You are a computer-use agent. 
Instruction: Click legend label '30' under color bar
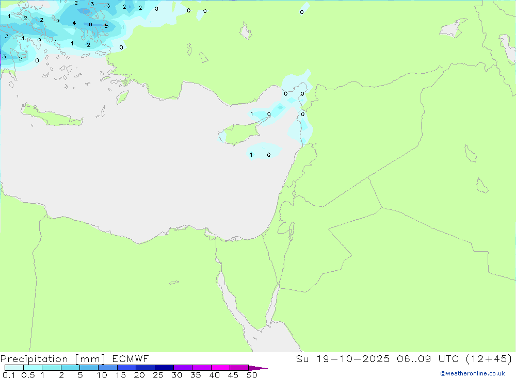[176, 375]
